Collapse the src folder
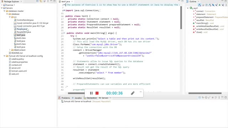 click(10, 17)
